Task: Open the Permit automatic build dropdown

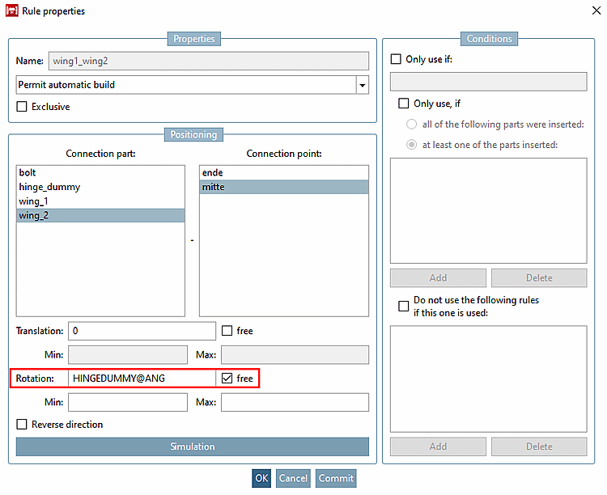Action: tap(362, 85)
